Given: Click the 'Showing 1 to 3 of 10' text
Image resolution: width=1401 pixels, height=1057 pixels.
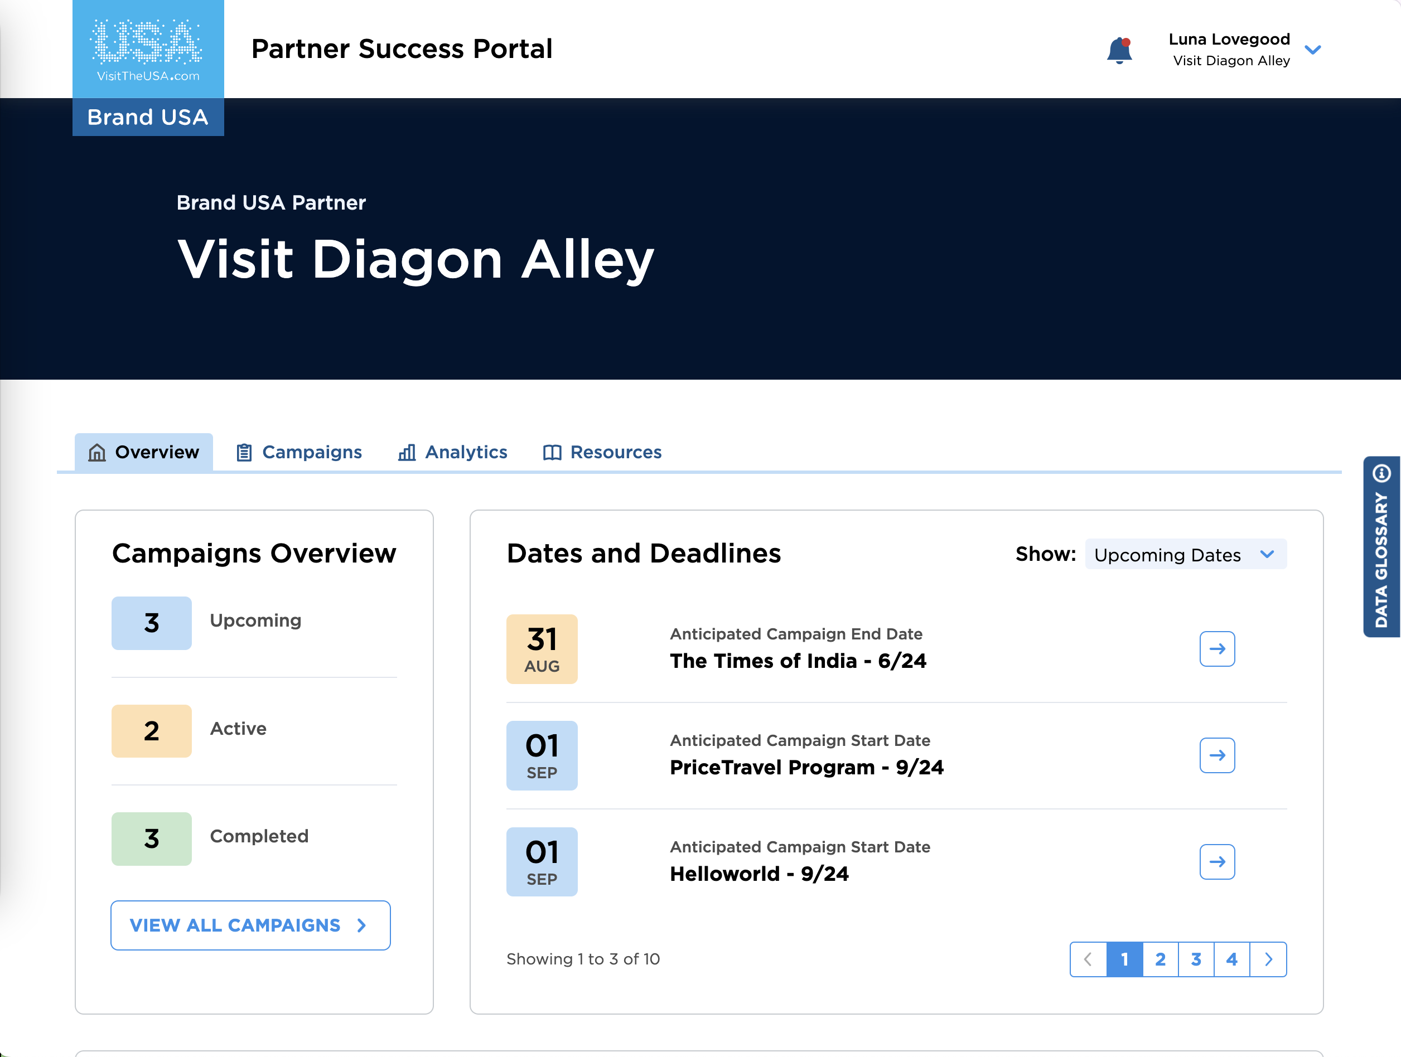Looking at the screenshot, I should click(583, 959).
